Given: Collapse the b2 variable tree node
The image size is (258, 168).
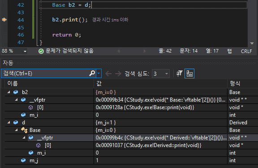Looking at the screenshot, I should coord(9,92).
